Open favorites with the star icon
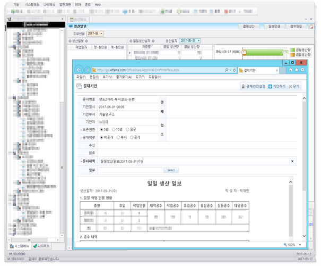Viewport: 321px width, 266px height. click(297, 70)
